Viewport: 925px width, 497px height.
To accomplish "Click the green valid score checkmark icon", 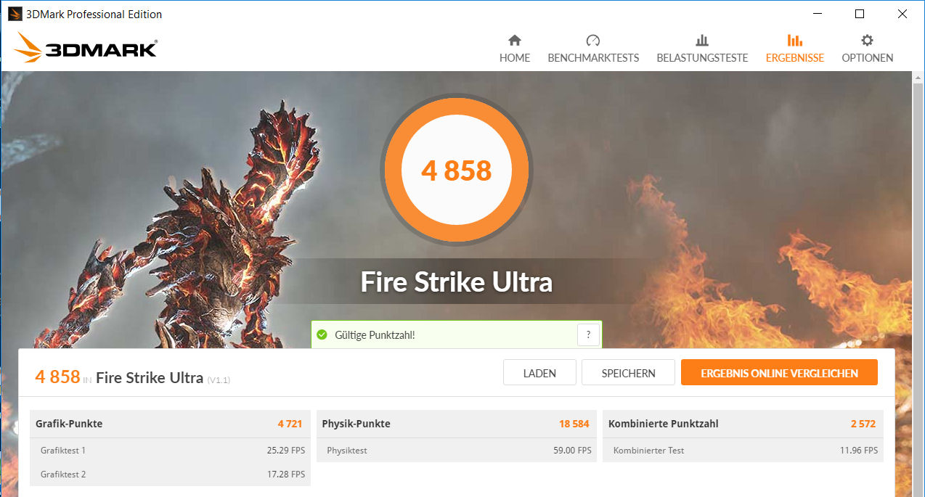I will coord(322,335).
